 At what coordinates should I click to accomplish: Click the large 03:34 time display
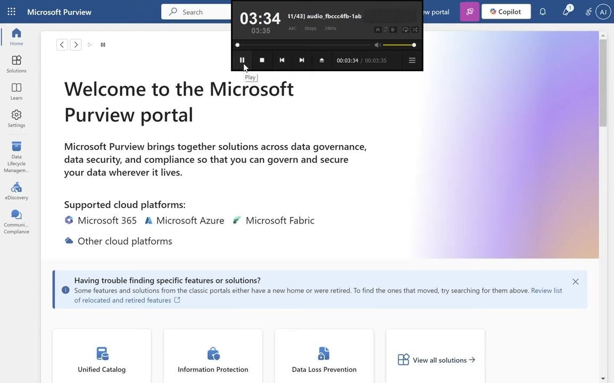pyautogui.click(x=260, y=19)
